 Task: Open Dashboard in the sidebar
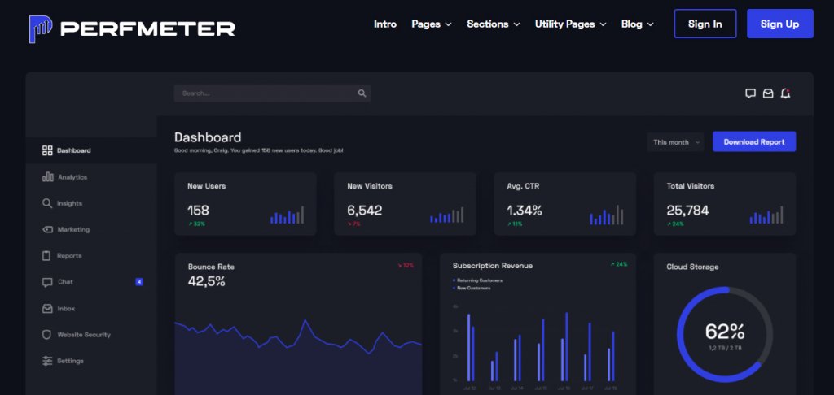click(x=91, y=151)
